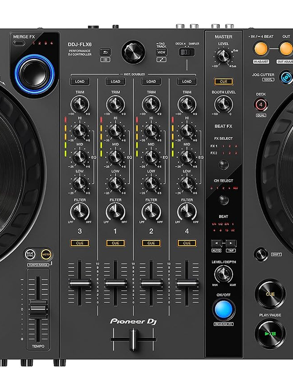Click the channel 1 HI EQ knob
This screenshot has height=391, width=293.
(115, 131)
